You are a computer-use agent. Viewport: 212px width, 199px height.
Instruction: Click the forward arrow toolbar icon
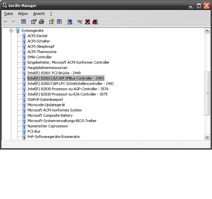click(13, 22)
